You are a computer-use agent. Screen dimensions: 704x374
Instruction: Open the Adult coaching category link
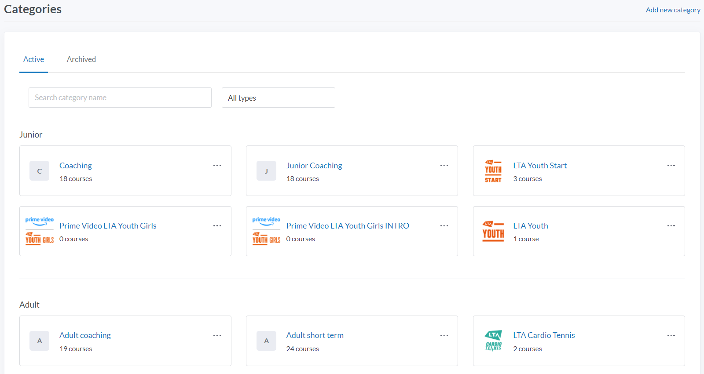pos(85,335)
